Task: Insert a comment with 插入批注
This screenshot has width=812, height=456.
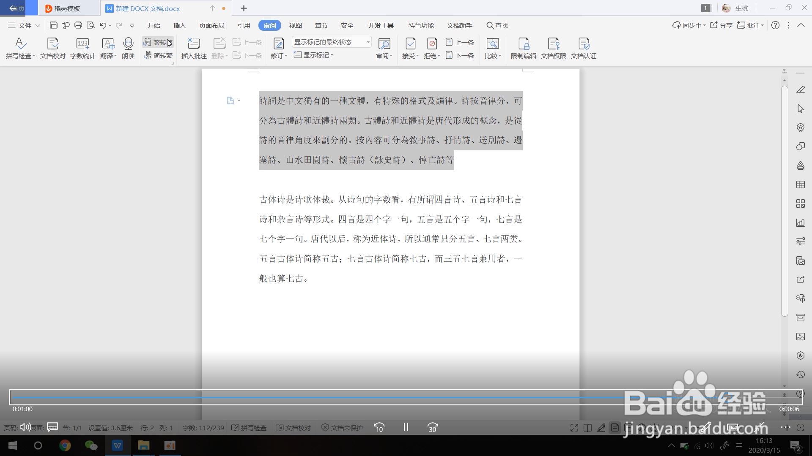Action: pos(194,48)
